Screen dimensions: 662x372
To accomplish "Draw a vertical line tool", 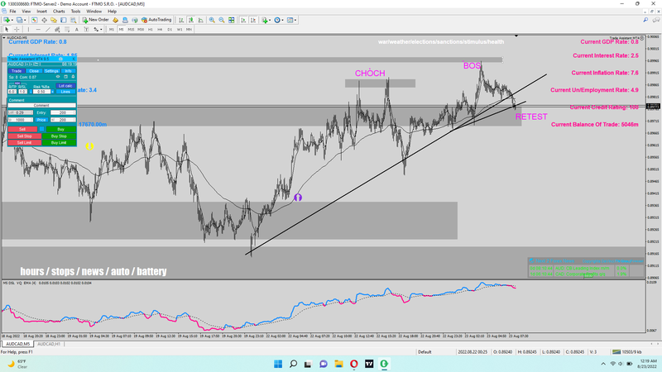I will click(28, 29).
